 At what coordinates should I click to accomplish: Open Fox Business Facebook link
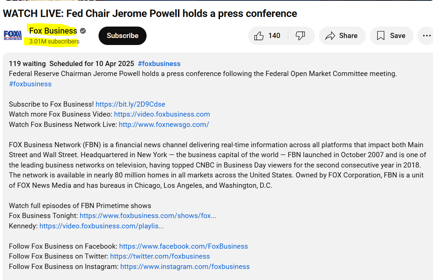click(183, 246)
